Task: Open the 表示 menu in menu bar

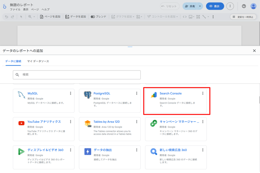Action: tap(26, 10)
